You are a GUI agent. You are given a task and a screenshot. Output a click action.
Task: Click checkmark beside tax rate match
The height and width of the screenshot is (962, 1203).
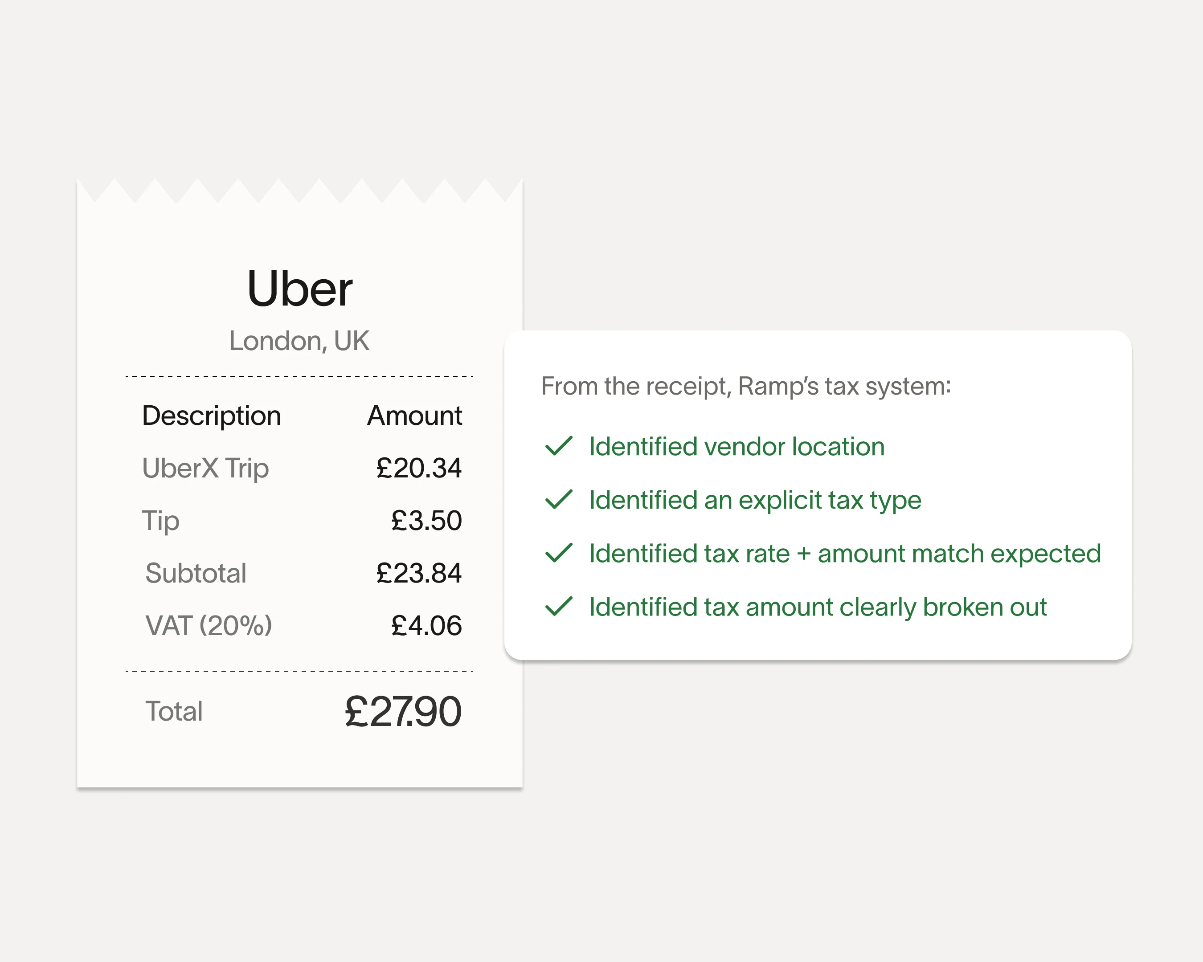(x=559, y=553)
